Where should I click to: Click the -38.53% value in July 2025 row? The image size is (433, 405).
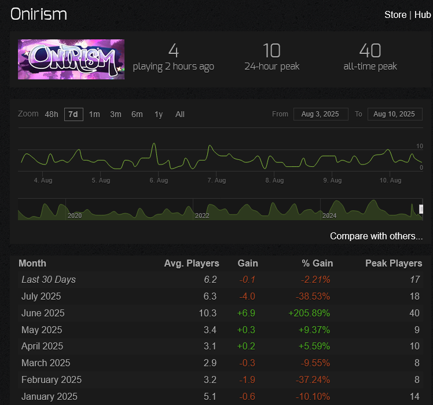click(313, 296)
